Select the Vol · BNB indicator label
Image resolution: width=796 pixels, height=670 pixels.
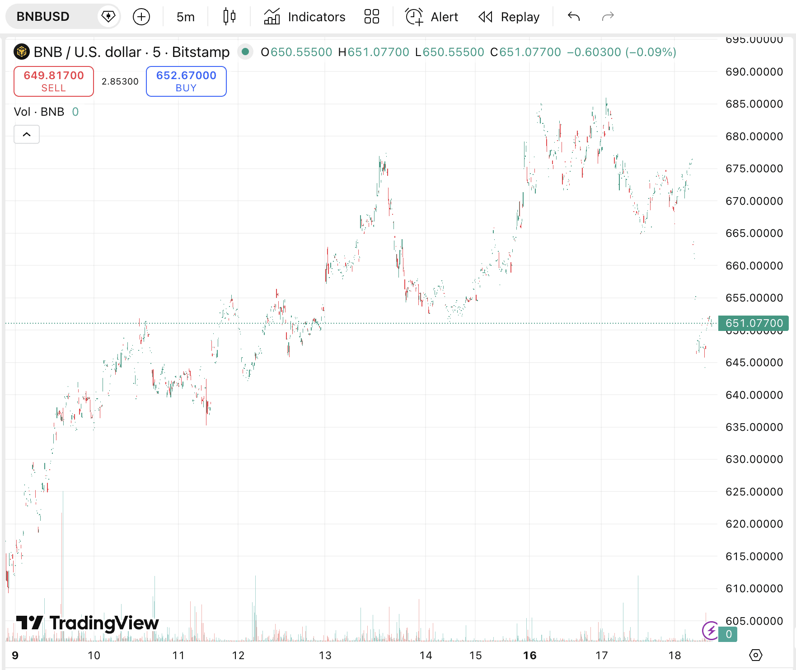click(x=39, y=112)
